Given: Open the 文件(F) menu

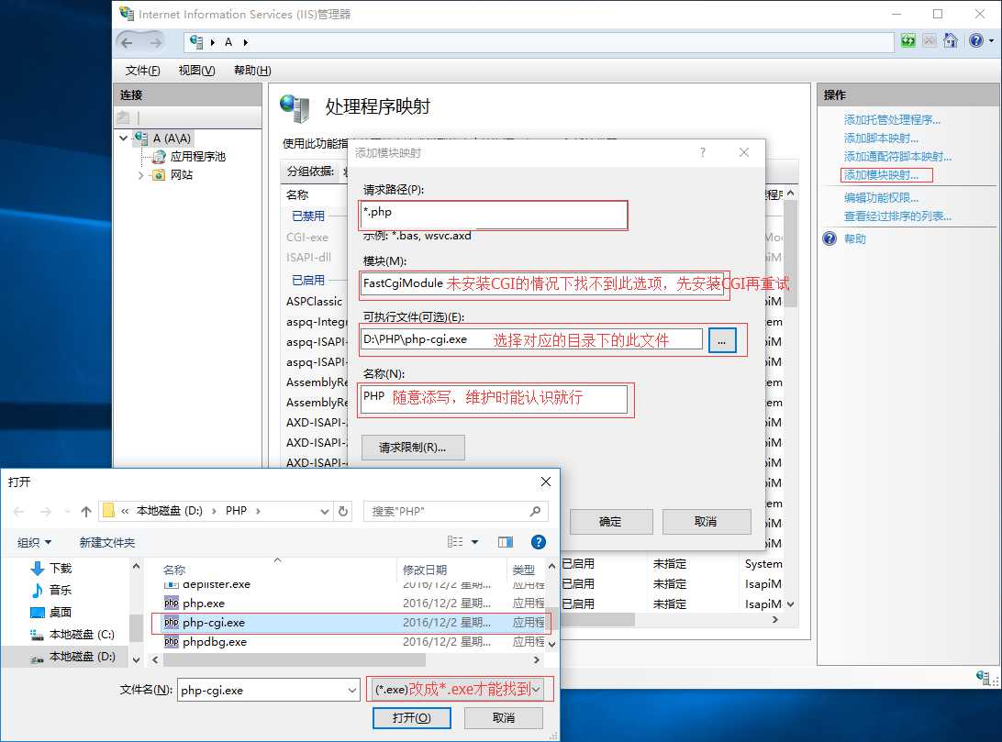Looking at the screenshot, I should click(142, 71).
